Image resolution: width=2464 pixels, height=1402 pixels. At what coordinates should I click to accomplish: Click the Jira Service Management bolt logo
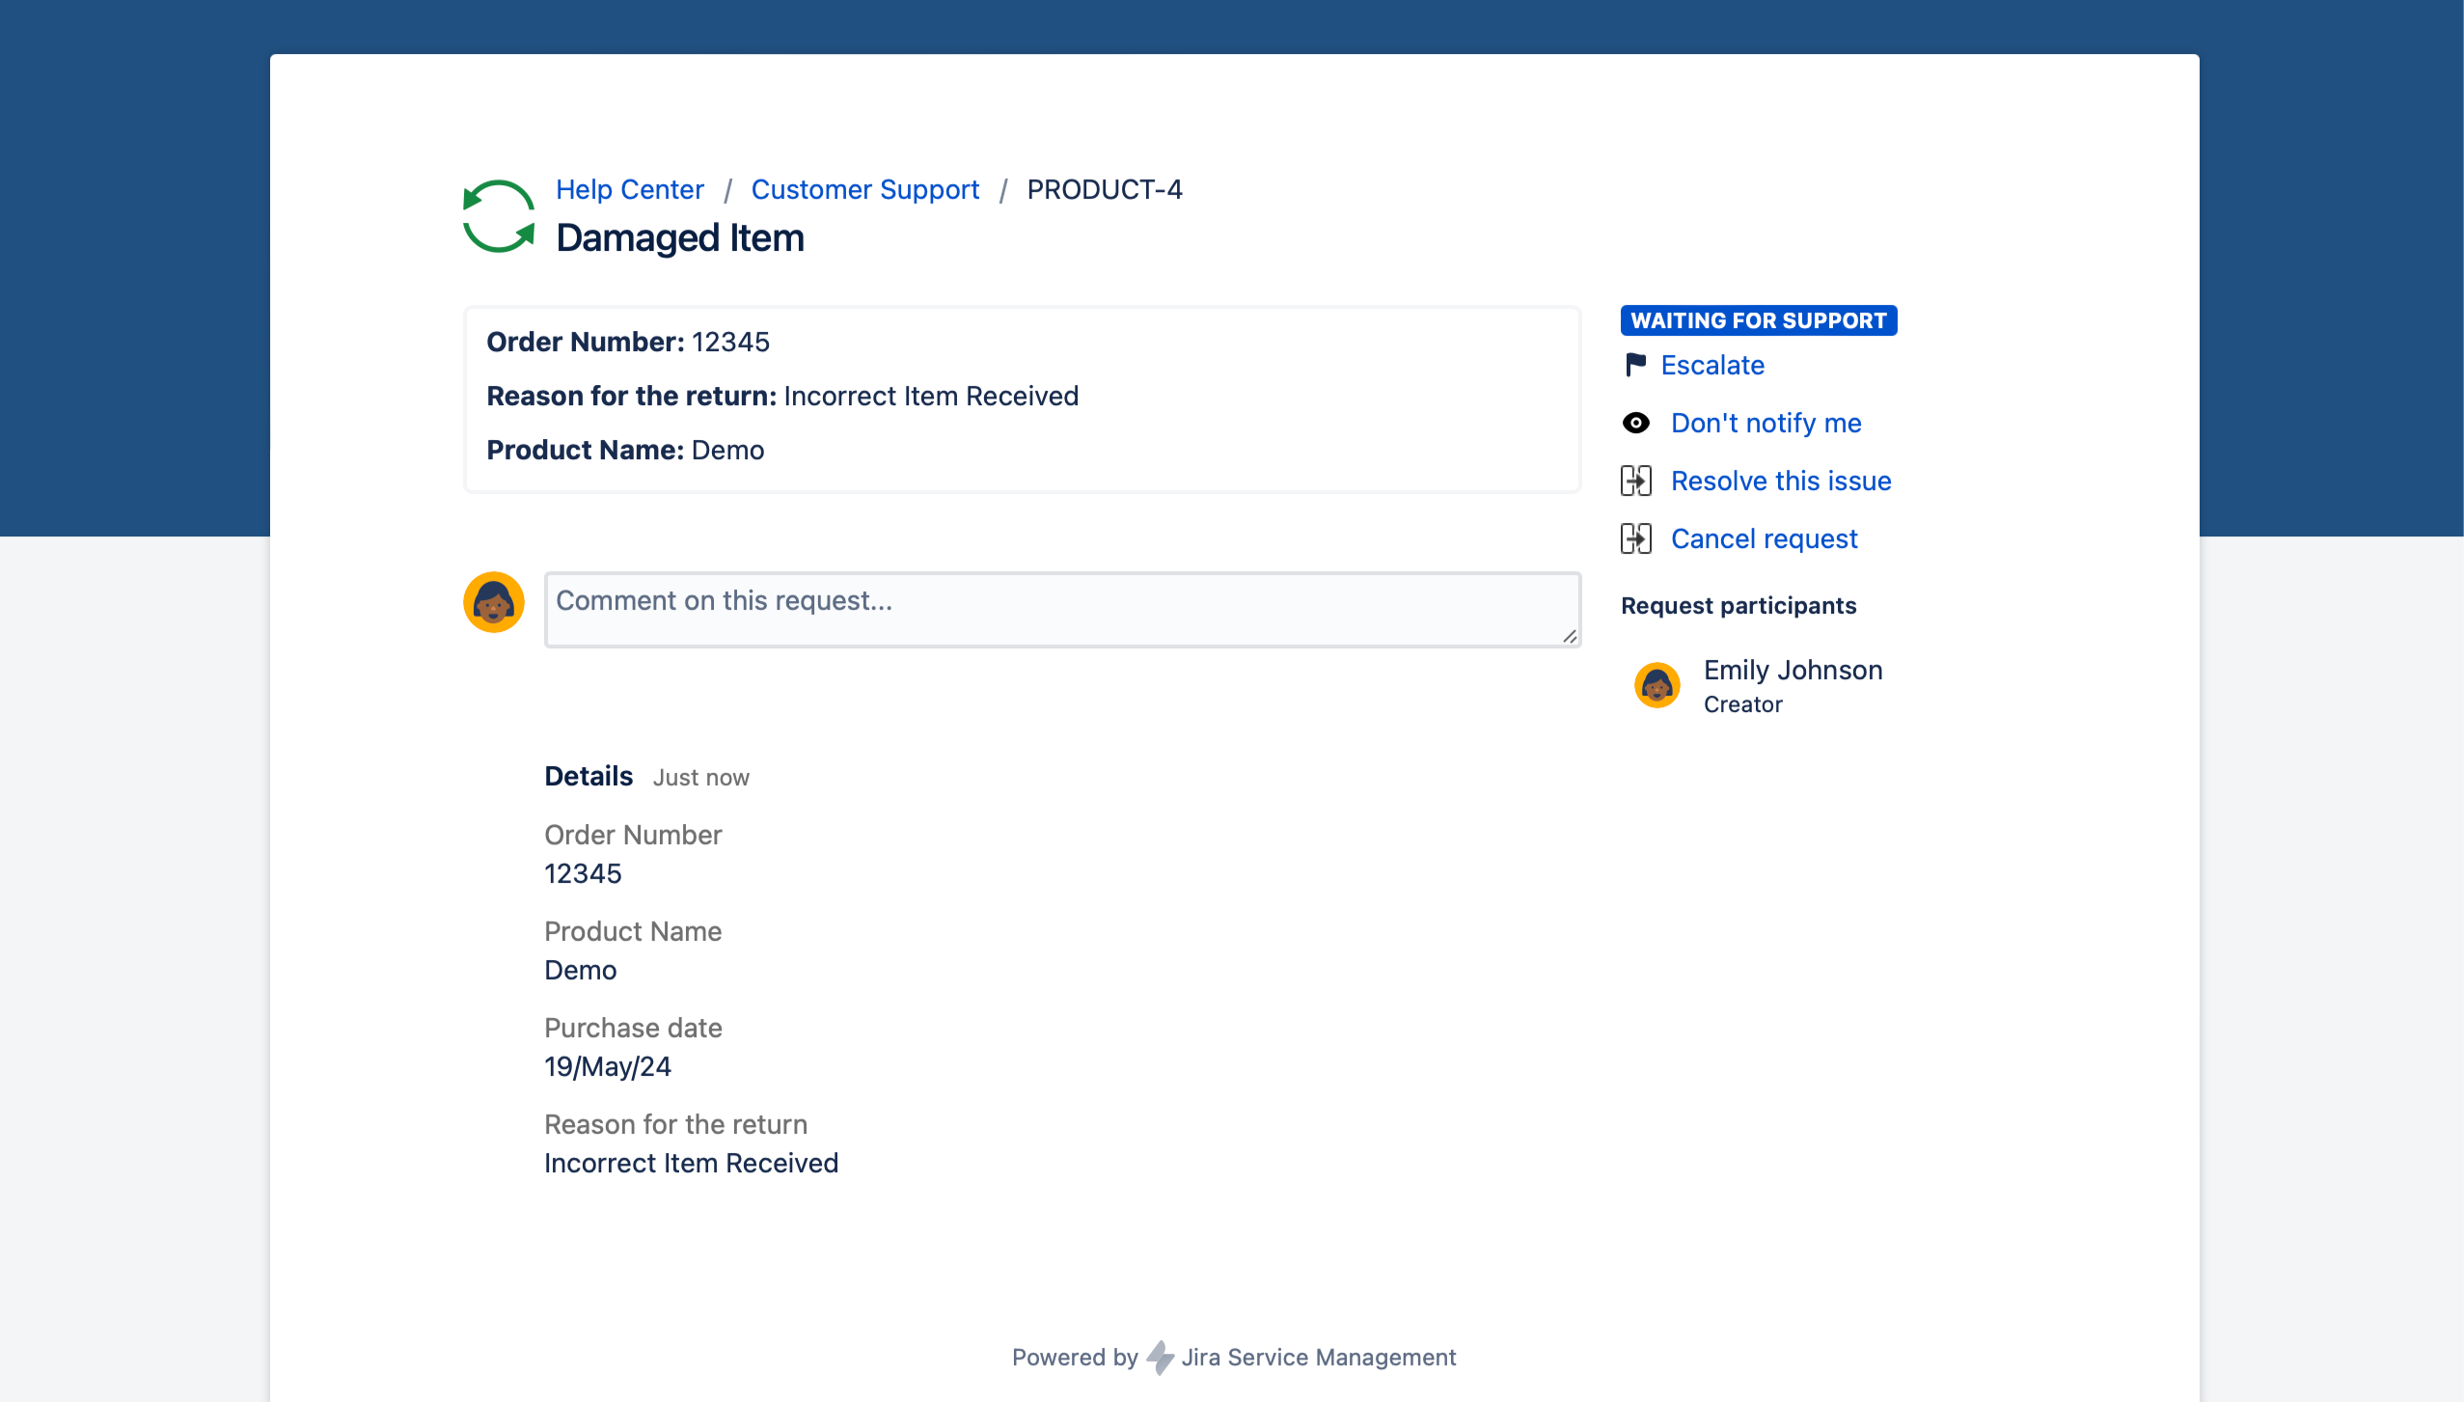[x=1160, y=1357]
